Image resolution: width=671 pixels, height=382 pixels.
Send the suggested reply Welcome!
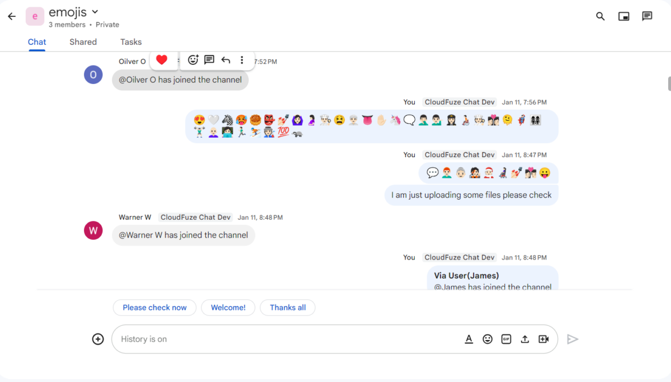click(x=228, y=307)
